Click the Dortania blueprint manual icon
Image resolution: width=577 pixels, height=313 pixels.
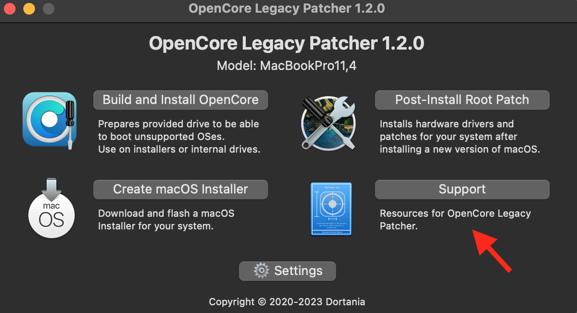tap(331, 209)
